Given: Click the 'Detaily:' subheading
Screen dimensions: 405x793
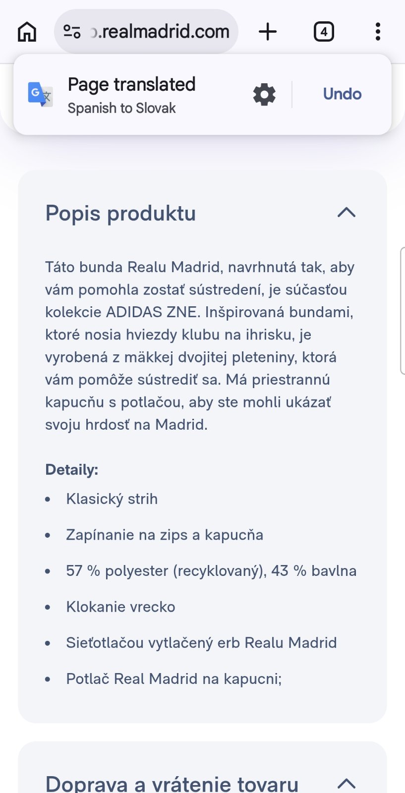Looking at the screenshot, I should tap(72, 469).
